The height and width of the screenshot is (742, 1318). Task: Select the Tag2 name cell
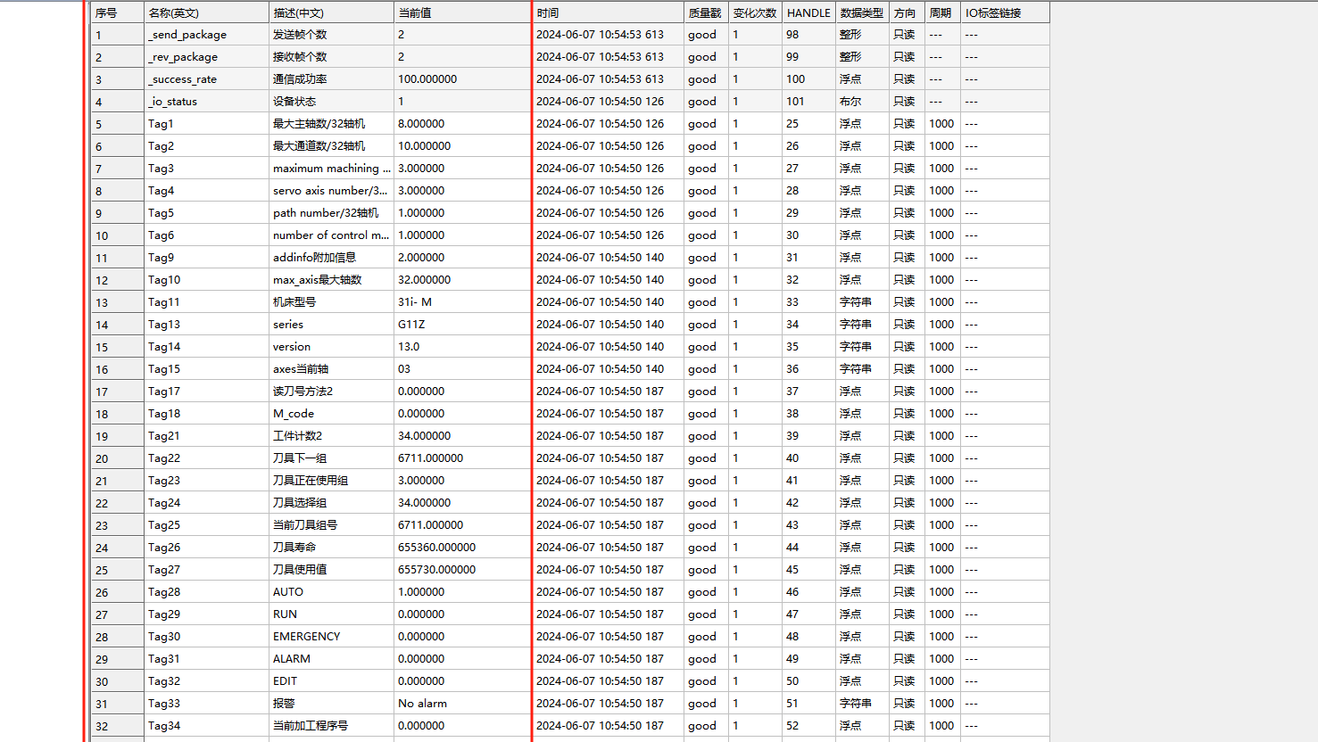206,145
